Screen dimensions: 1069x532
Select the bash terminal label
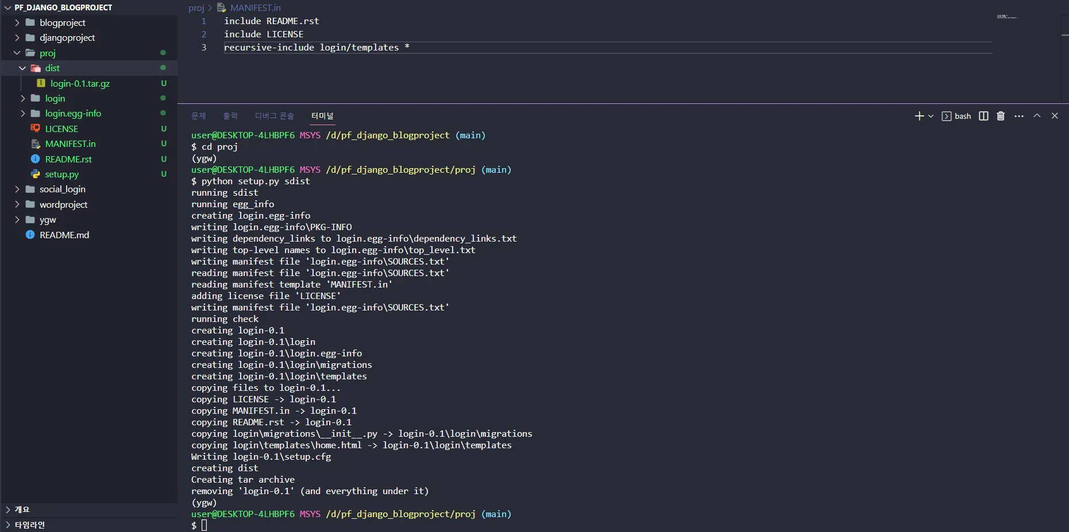pyautogui.click(x=962, y=116)
